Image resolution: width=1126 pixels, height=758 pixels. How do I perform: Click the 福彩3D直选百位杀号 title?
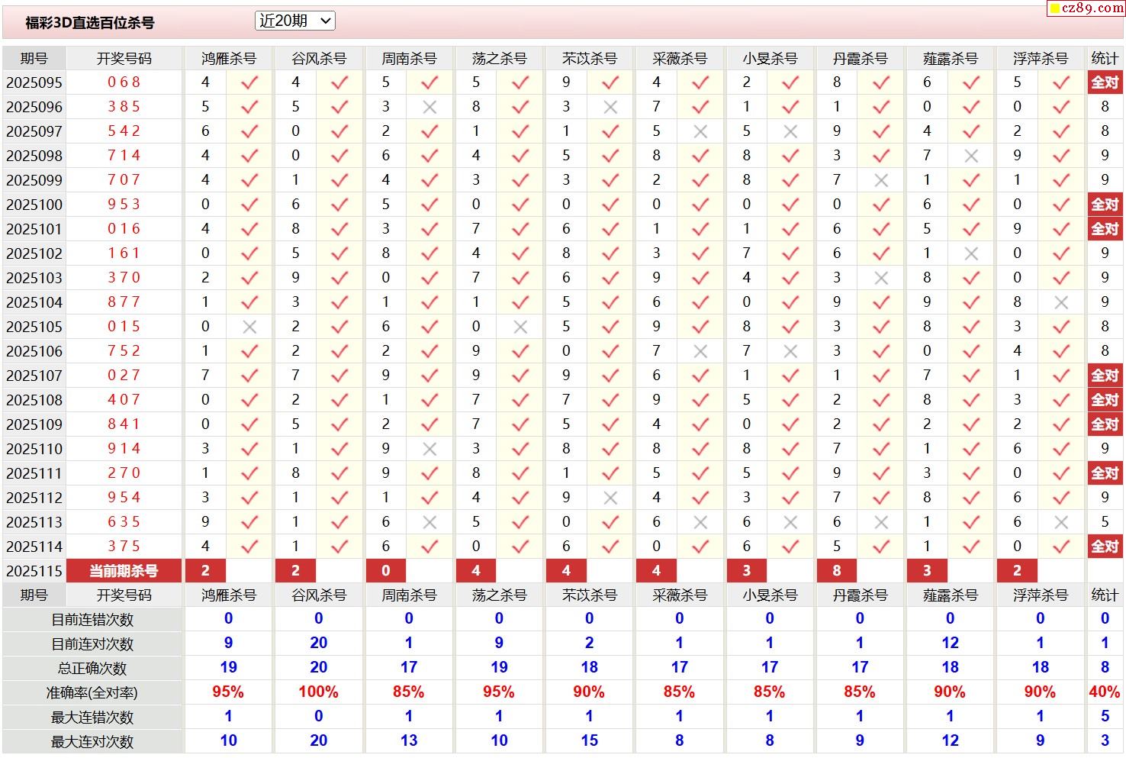click(90, 23)
